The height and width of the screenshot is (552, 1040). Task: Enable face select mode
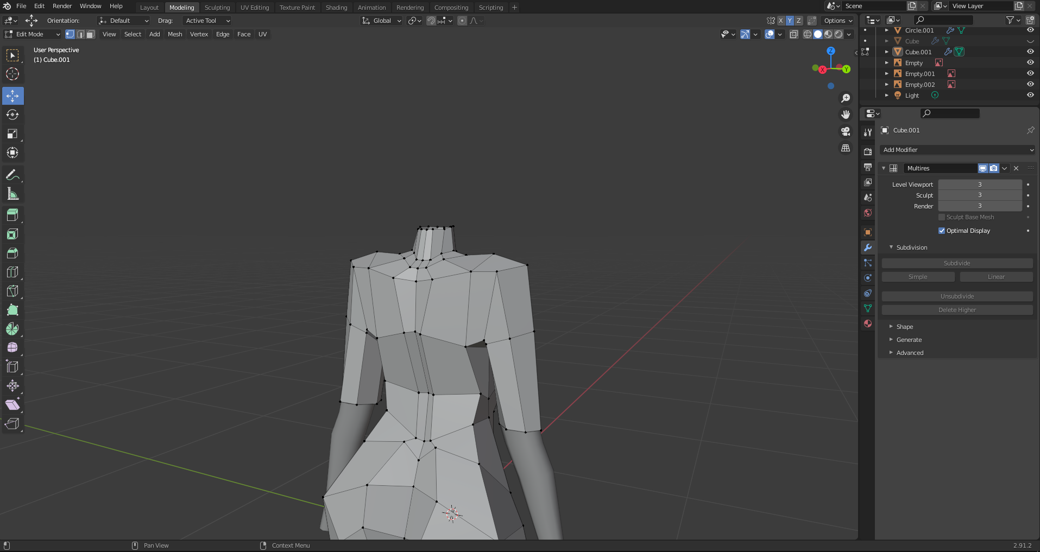pyautogui.click(x=91, y=34)
